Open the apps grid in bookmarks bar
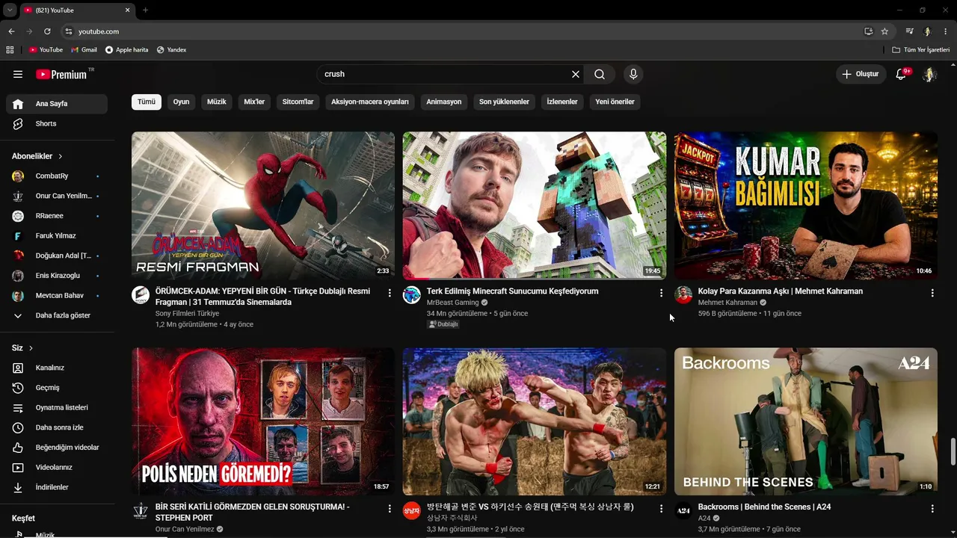The height and width of the screenshot is (538, 957). pos(10,50)
